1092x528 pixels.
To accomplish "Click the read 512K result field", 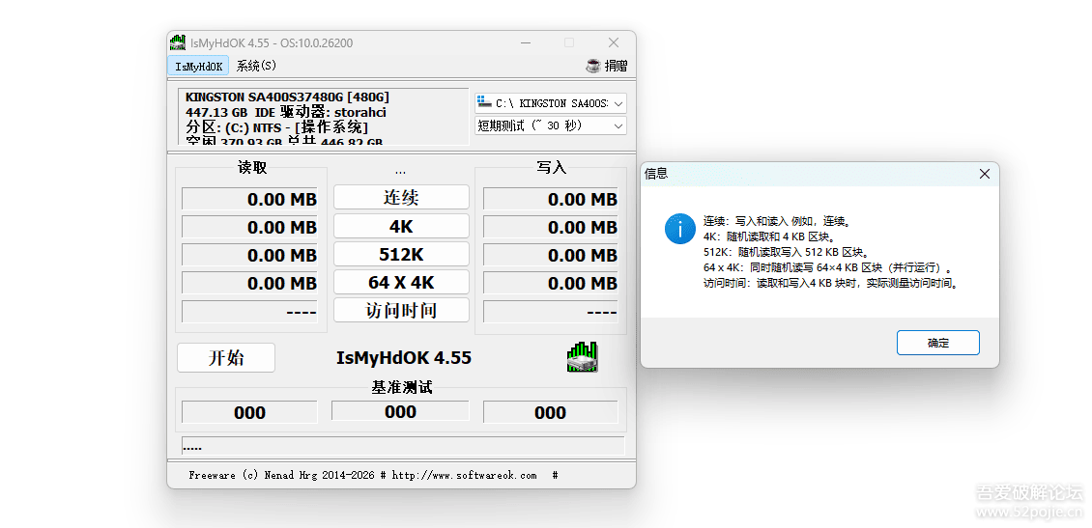I will tap(249, 255).
